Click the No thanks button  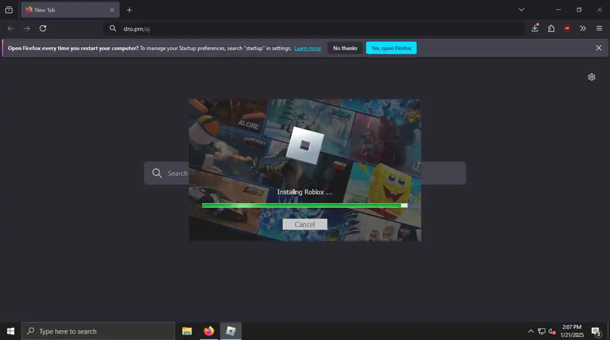click(x=345, y=48)
